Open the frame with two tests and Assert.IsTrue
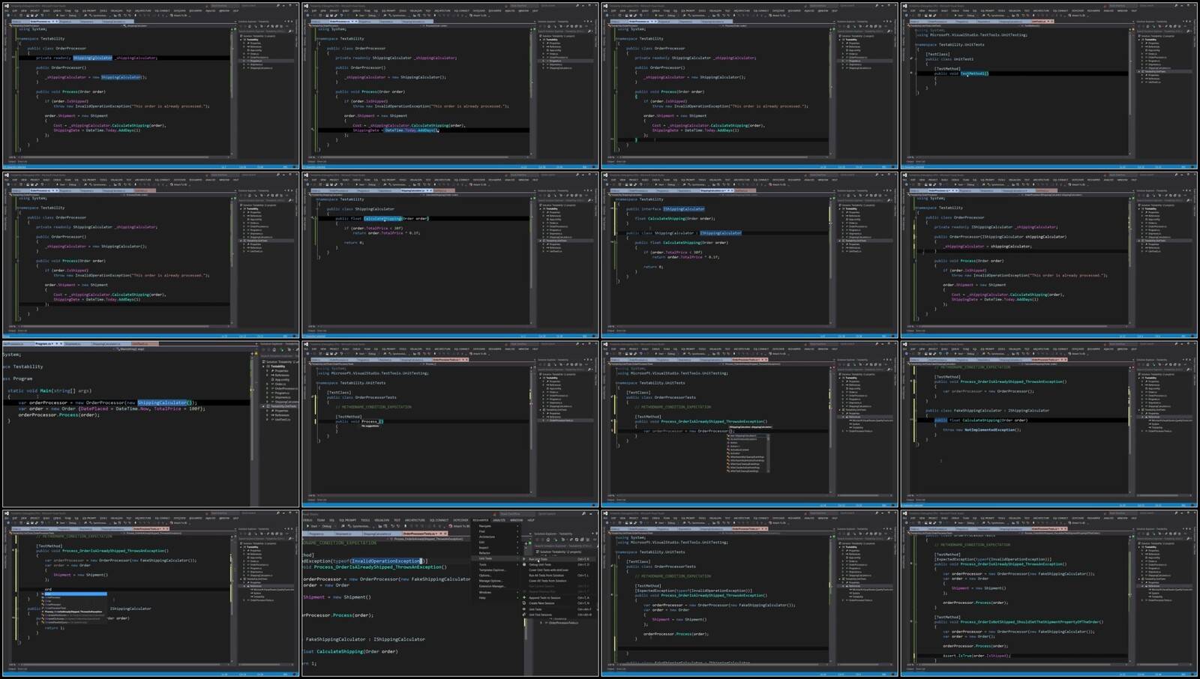1200x679 pixels. pyautogui.click(x=1048, y=594)
